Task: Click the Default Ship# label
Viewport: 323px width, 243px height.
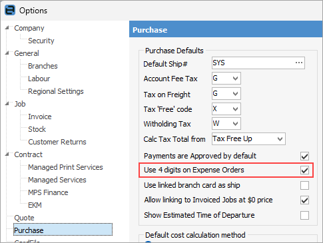Action: 165,64
